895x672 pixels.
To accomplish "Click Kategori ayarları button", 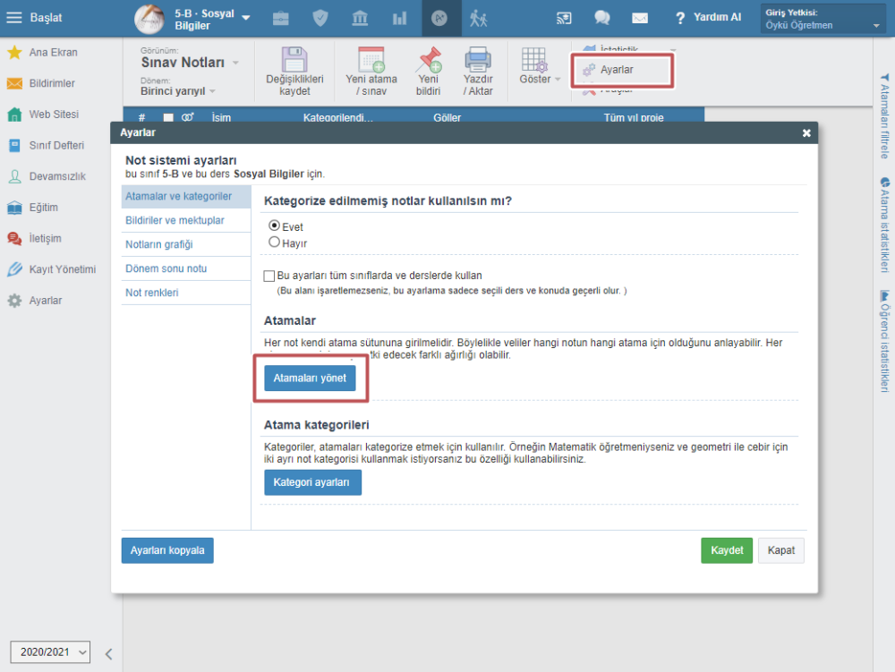I will (x=312, y=482).
